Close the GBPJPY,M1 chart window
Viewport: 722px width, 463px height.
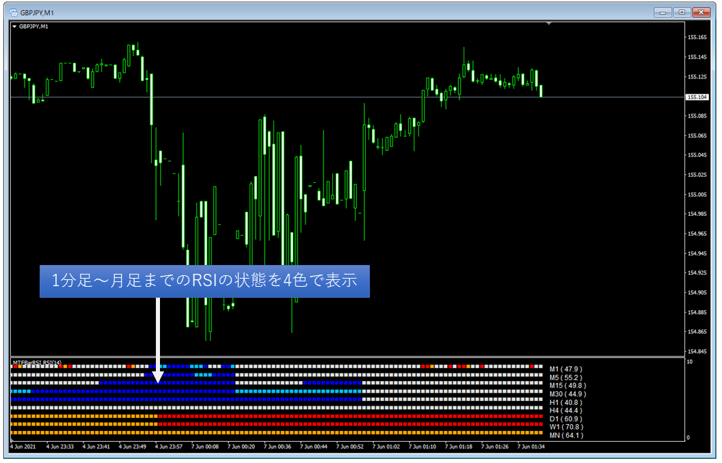point(701,12)
